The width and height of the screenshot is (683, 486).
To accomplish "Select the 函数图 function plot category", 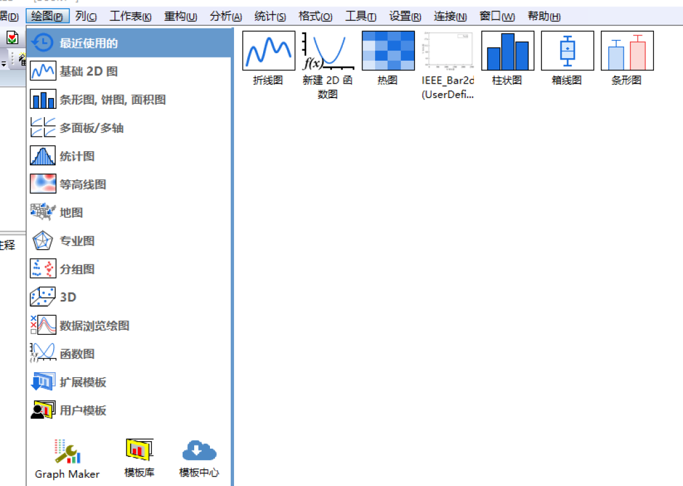I will [129, 354].
